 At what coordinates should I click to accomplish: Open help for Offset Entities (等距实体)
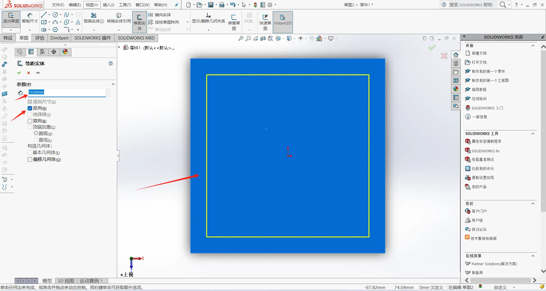(111, 63)
